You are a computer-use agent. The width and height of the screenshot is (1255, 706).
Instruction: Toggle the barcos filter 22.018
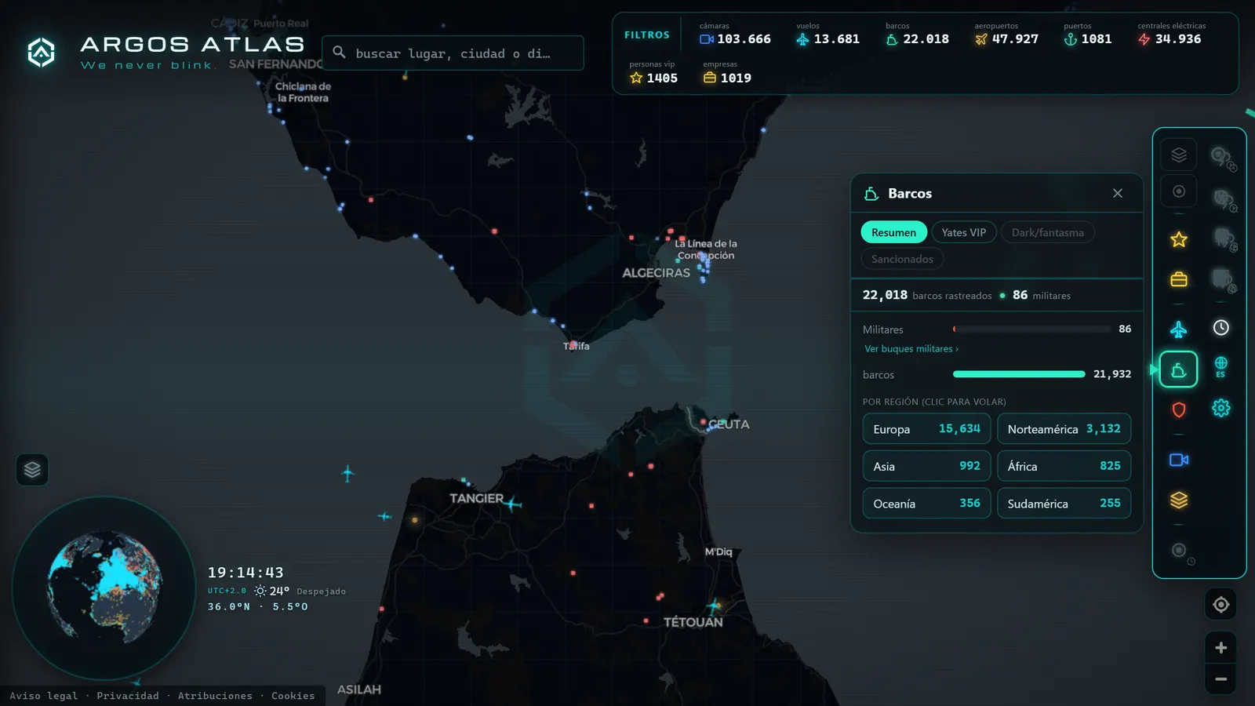(x=917, y=34)
